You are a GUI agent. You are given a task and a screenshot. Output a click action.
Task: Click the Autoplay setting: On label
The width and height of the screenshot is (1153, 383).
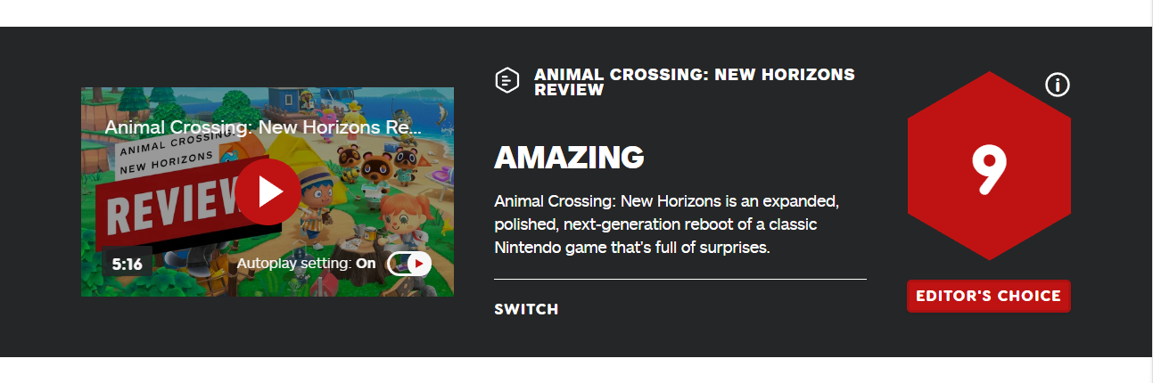pyautogui.click(x=307, y=264)
